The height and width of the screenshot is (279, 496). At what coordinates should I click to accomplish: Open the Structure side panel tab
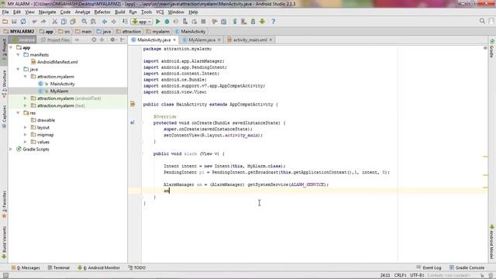tap(4, 83)
